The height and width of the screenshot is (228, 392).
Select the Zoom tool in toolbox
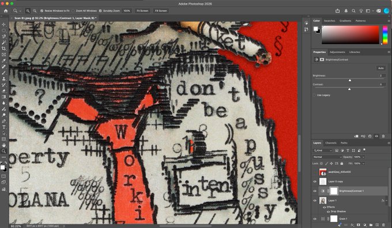[4, 151]
